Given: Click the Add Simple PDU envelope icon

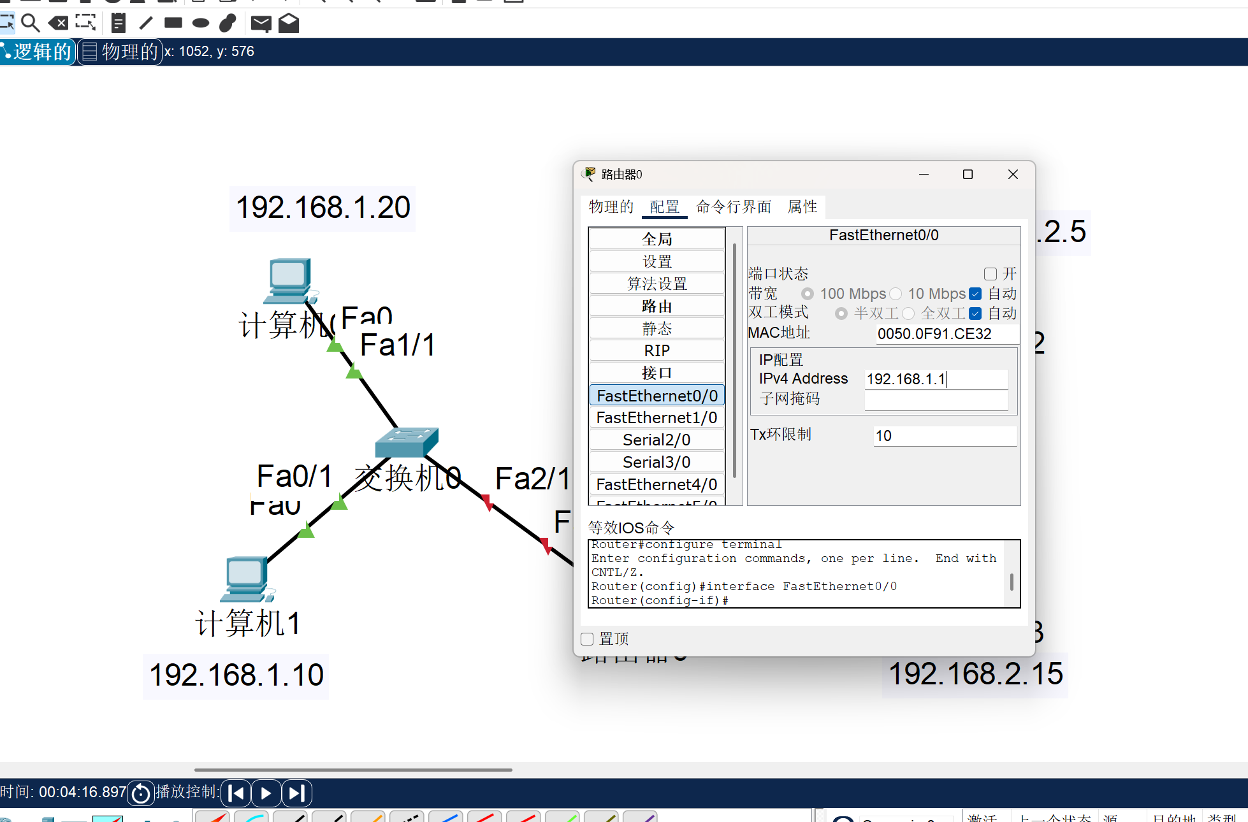Looking at the screenshot, I should [x=261, y=24].
